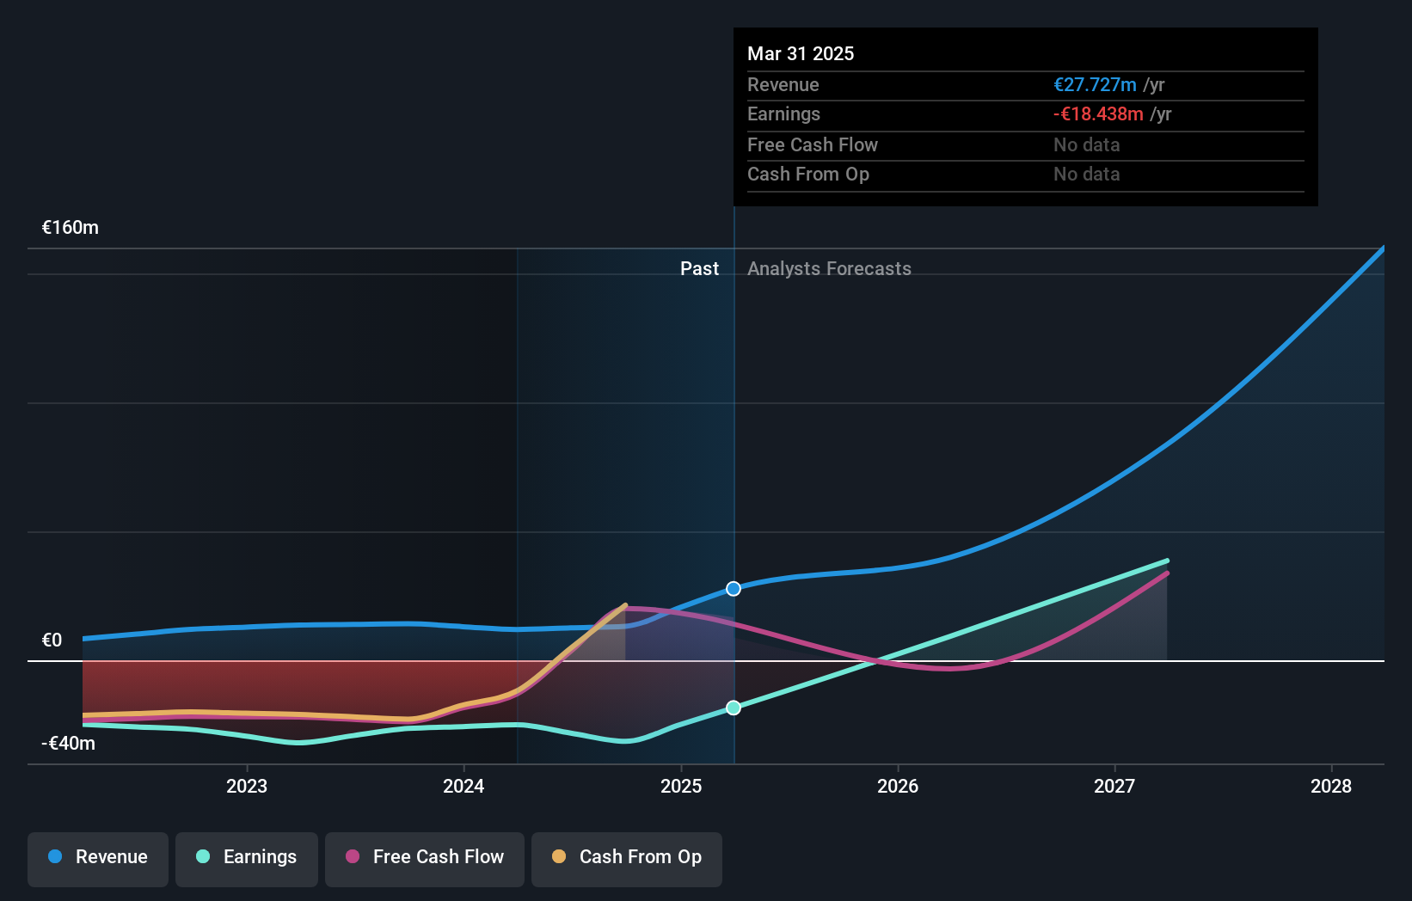This screenshot has height=901, width=1412.
Task: Click the 2024 x-axis label
Action: click(x=464, y=786)
